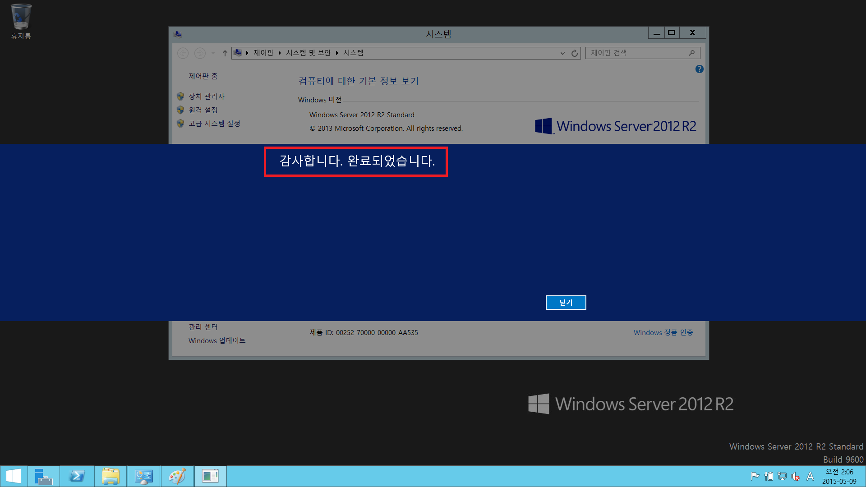Image resolution: width=866 pixels, height=487 pixels.
Task: Open the clock showing 오전 2:06
Action: tap(839, 476)
